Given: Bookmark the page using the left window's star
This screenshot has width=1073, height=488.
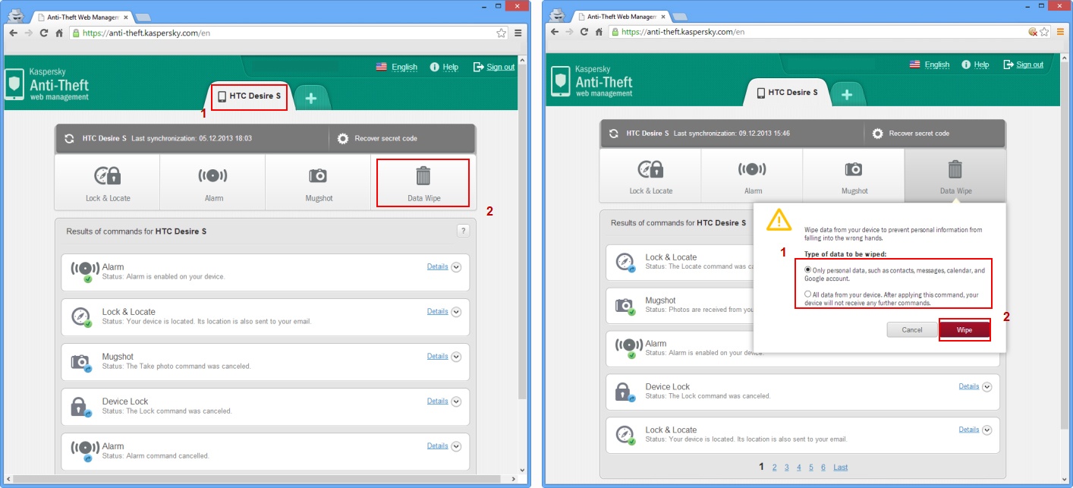Looking at the screenshot, I should pos(501,33).
